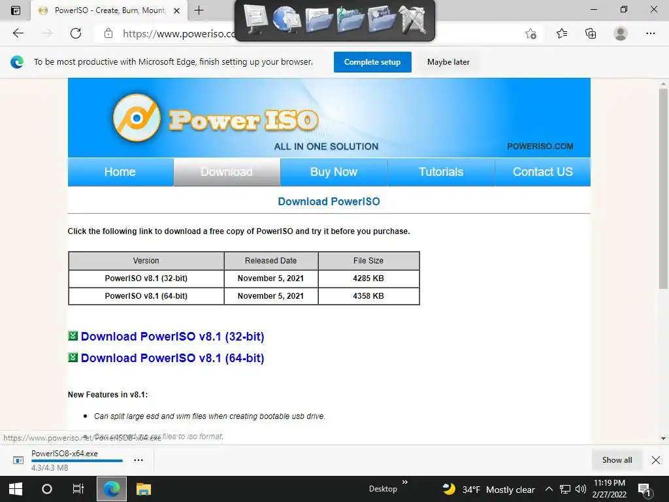Open the music folder icon in the dock
The image size is (669, 502).
point(350,20)
